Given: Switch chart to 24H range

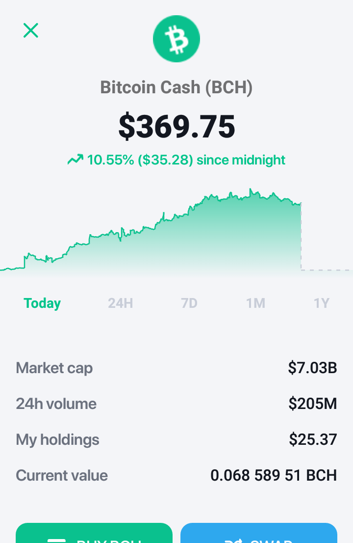Looking at the screenshot, I should pos(120,303).
